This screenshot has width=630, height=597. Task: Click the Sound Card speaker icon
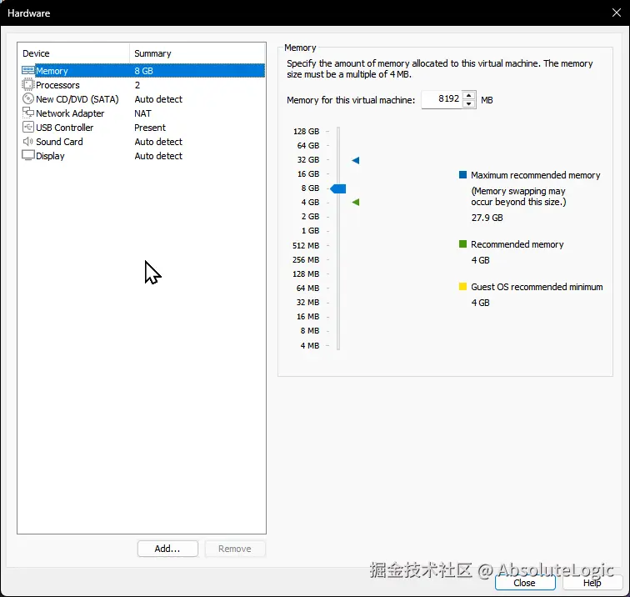[28, 142]
